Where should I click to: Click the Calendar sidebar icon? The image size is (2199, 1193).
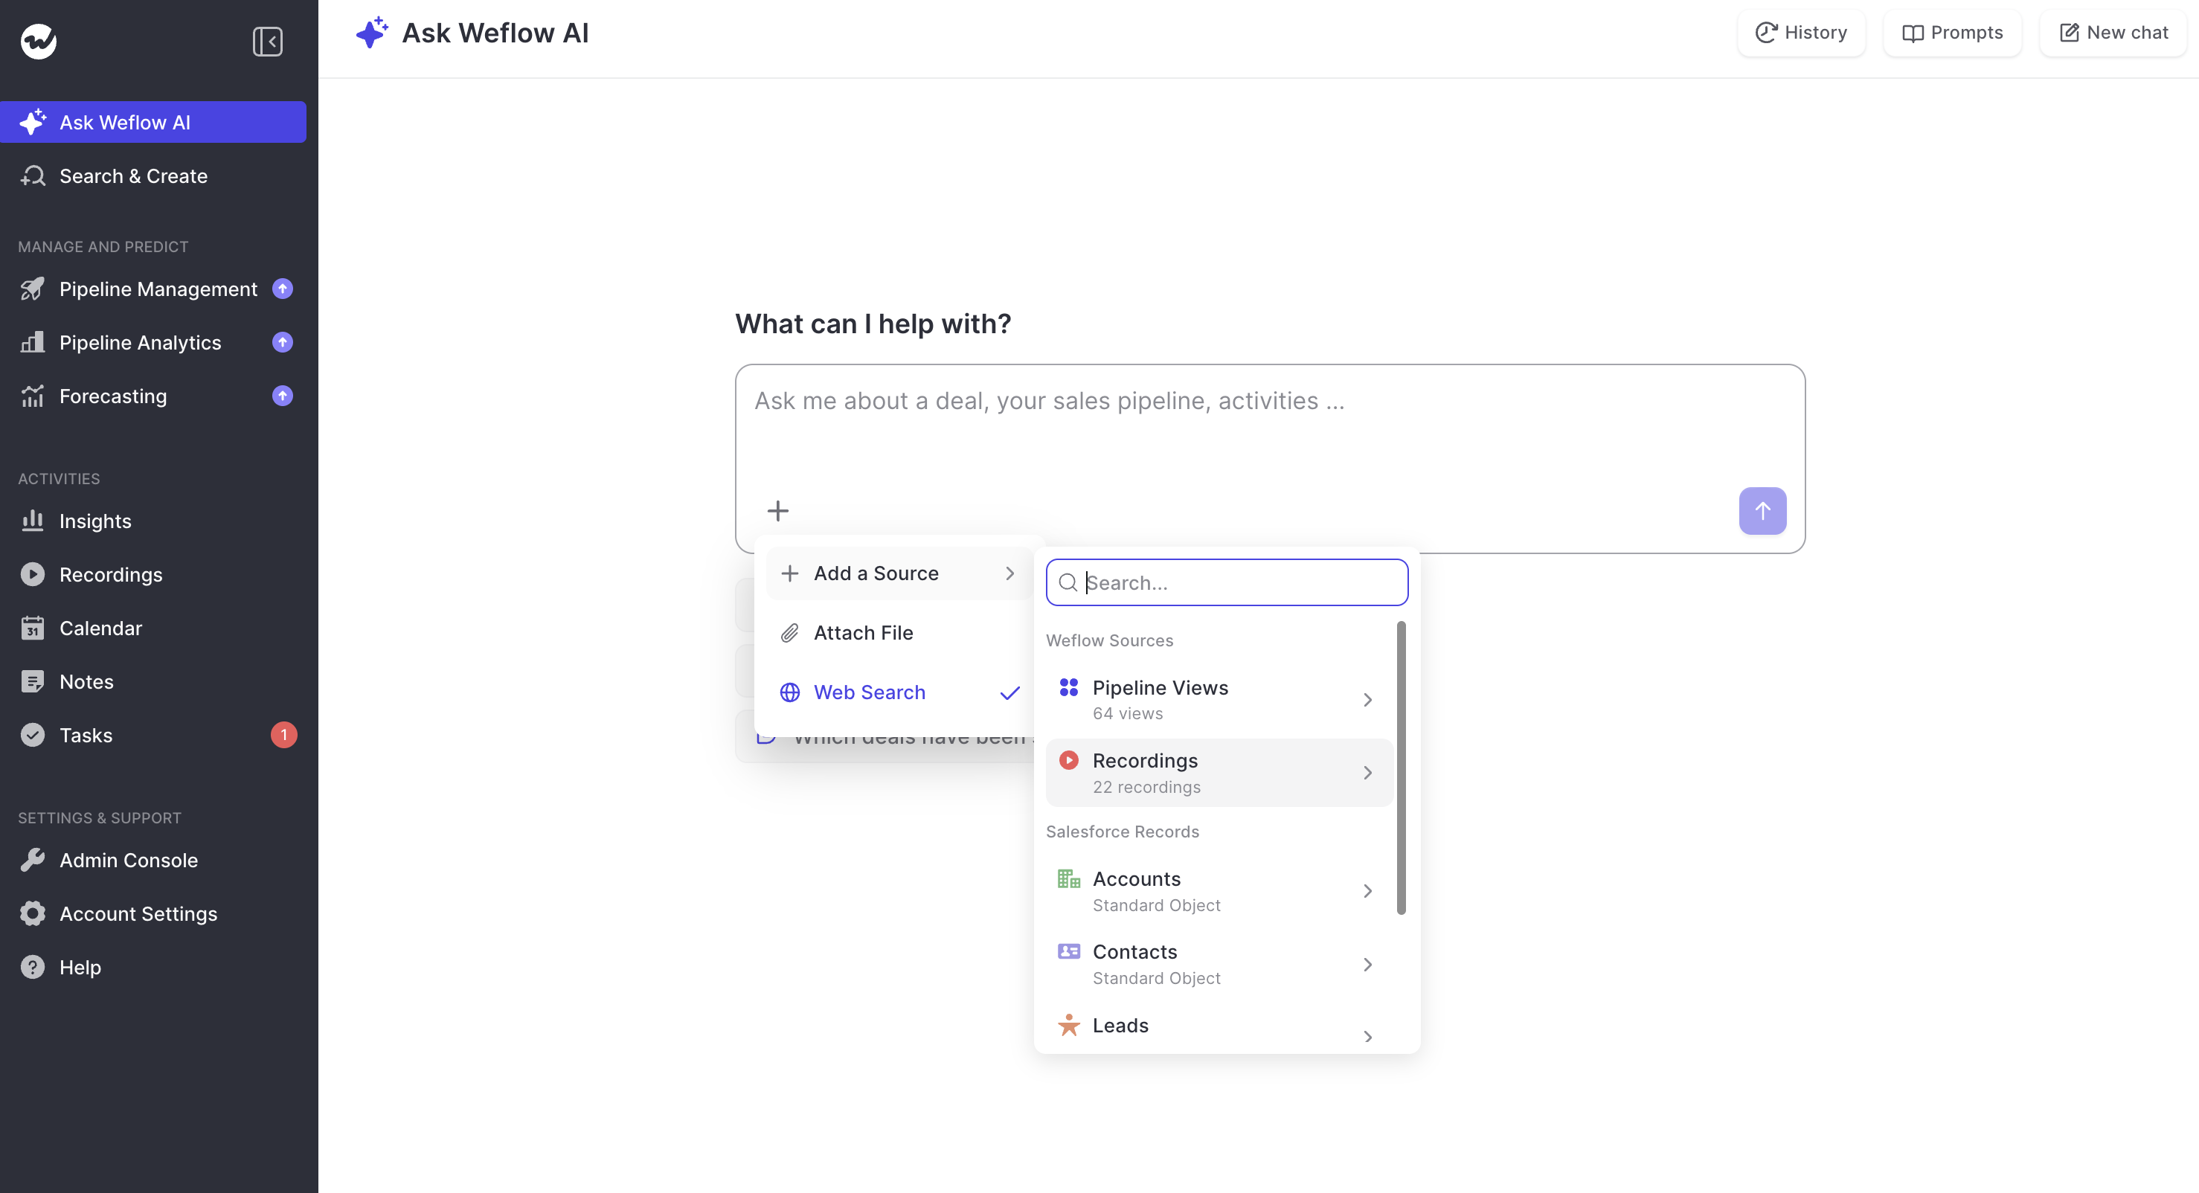click(33, 628)
